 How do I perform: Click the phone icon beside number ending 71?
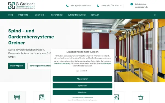(98, 6)
